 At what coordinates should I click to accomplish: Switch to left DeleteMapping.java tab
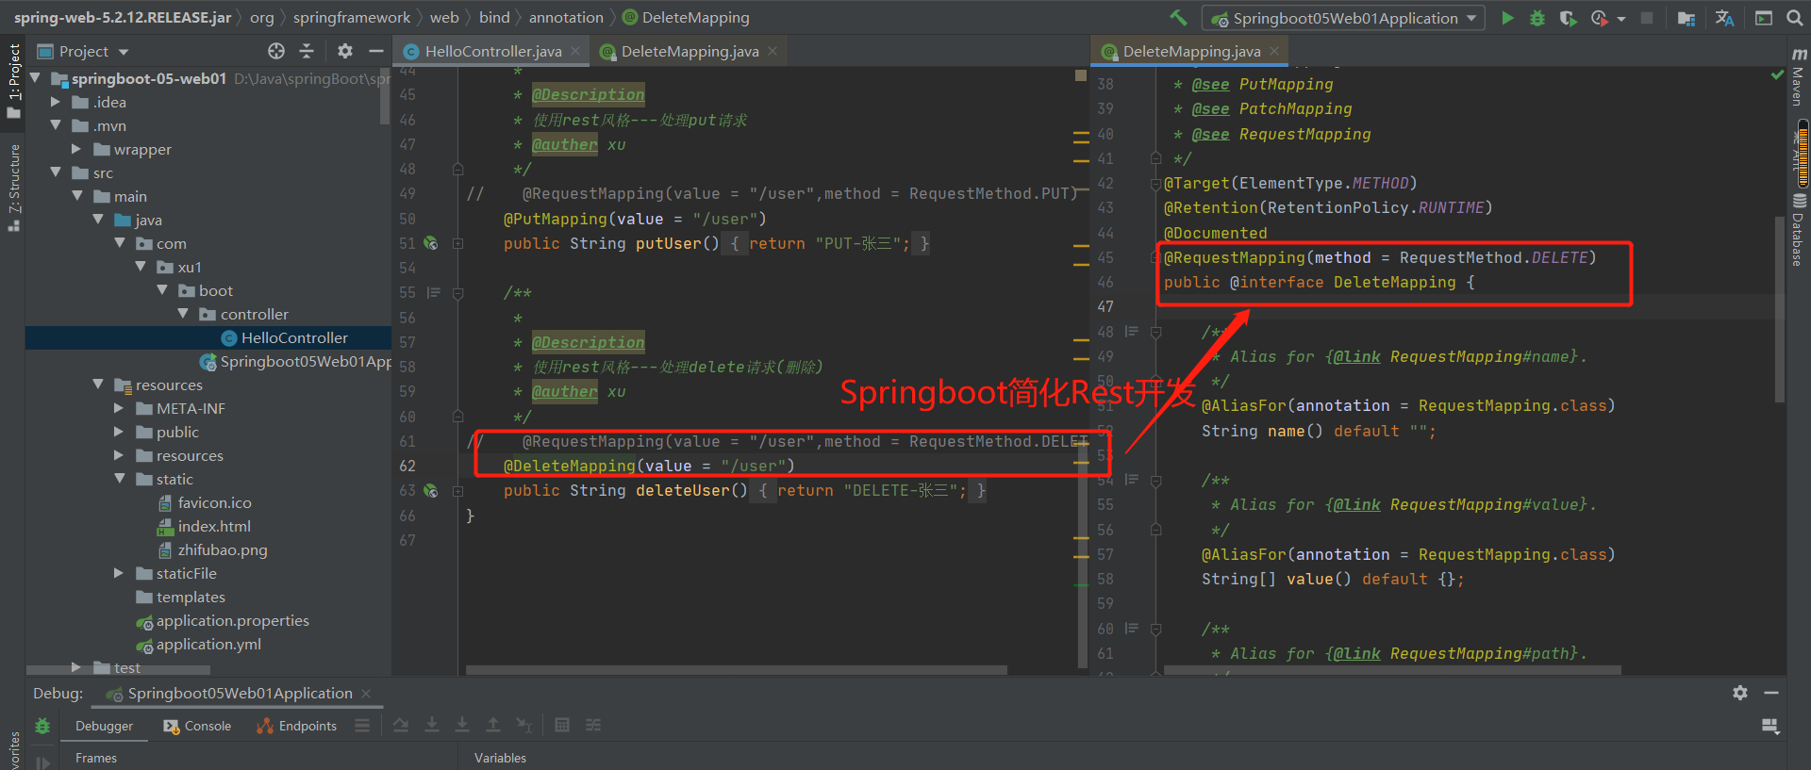[690, 51]
